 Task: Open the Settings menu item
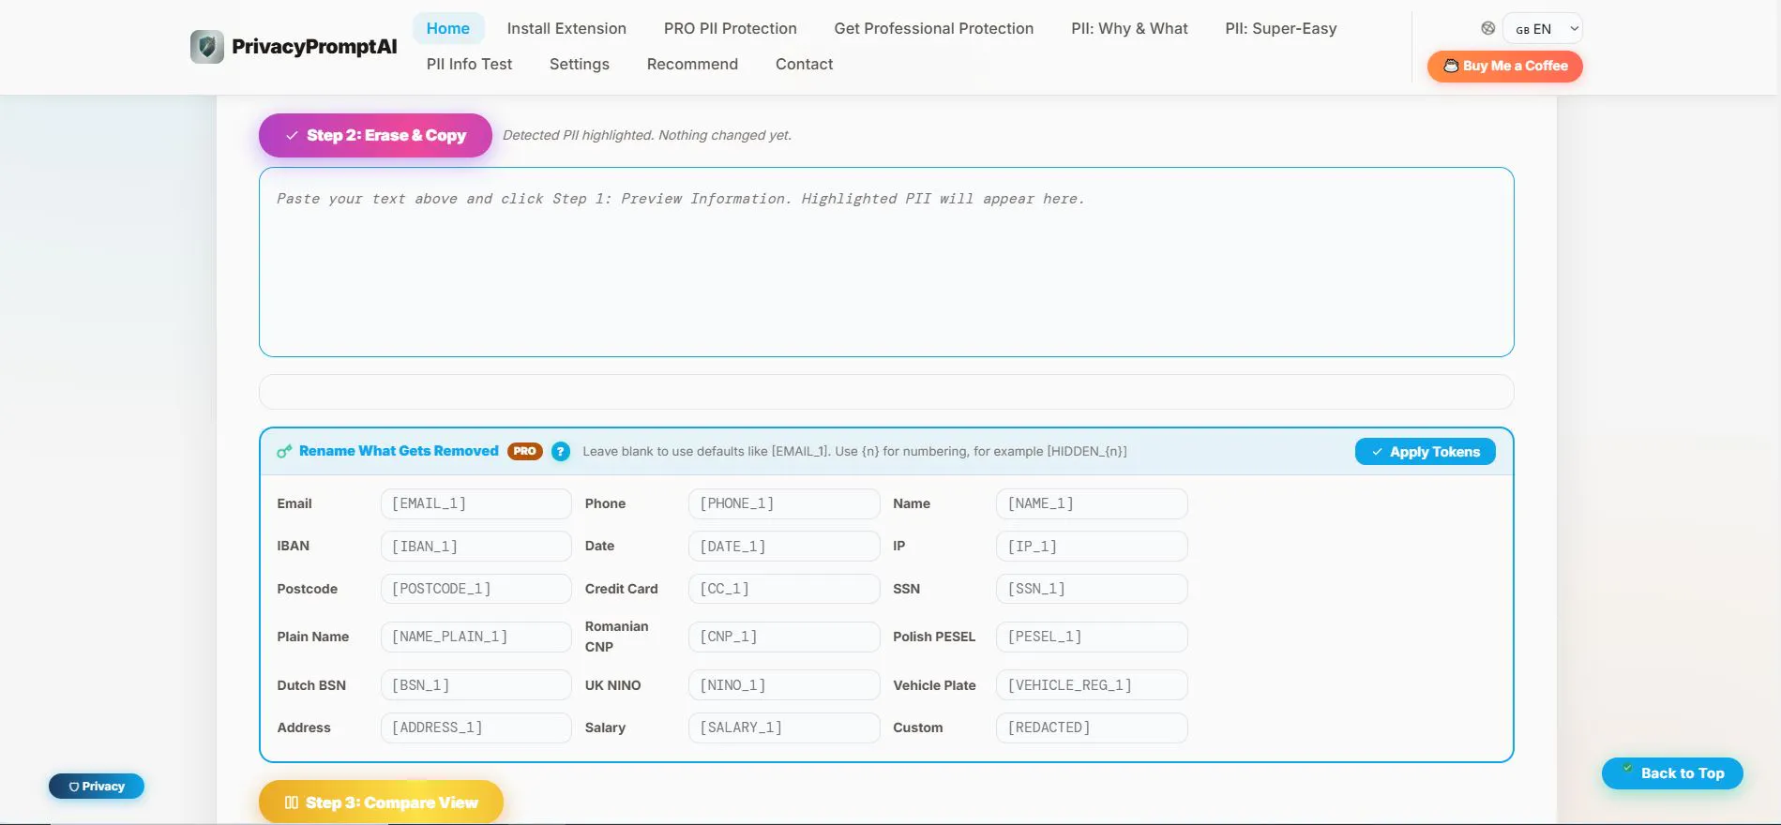tap(580, 64)
